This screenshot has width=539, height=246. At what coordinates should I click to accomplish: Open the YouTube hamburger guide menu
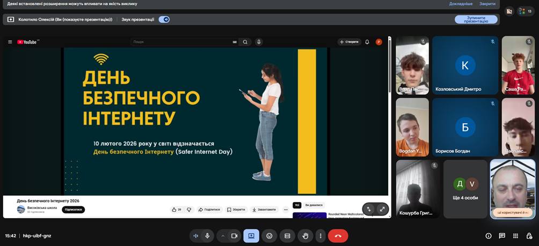(10, 42)
